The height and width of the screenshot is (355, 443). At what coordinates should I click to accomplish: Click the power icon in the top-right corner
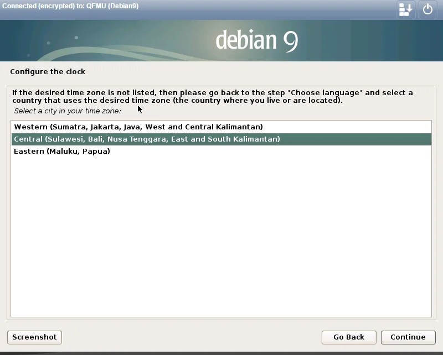[x=427, y=9]
